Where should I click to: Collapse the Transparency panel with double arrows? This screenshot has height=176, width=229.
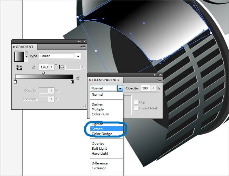[155, 75]
